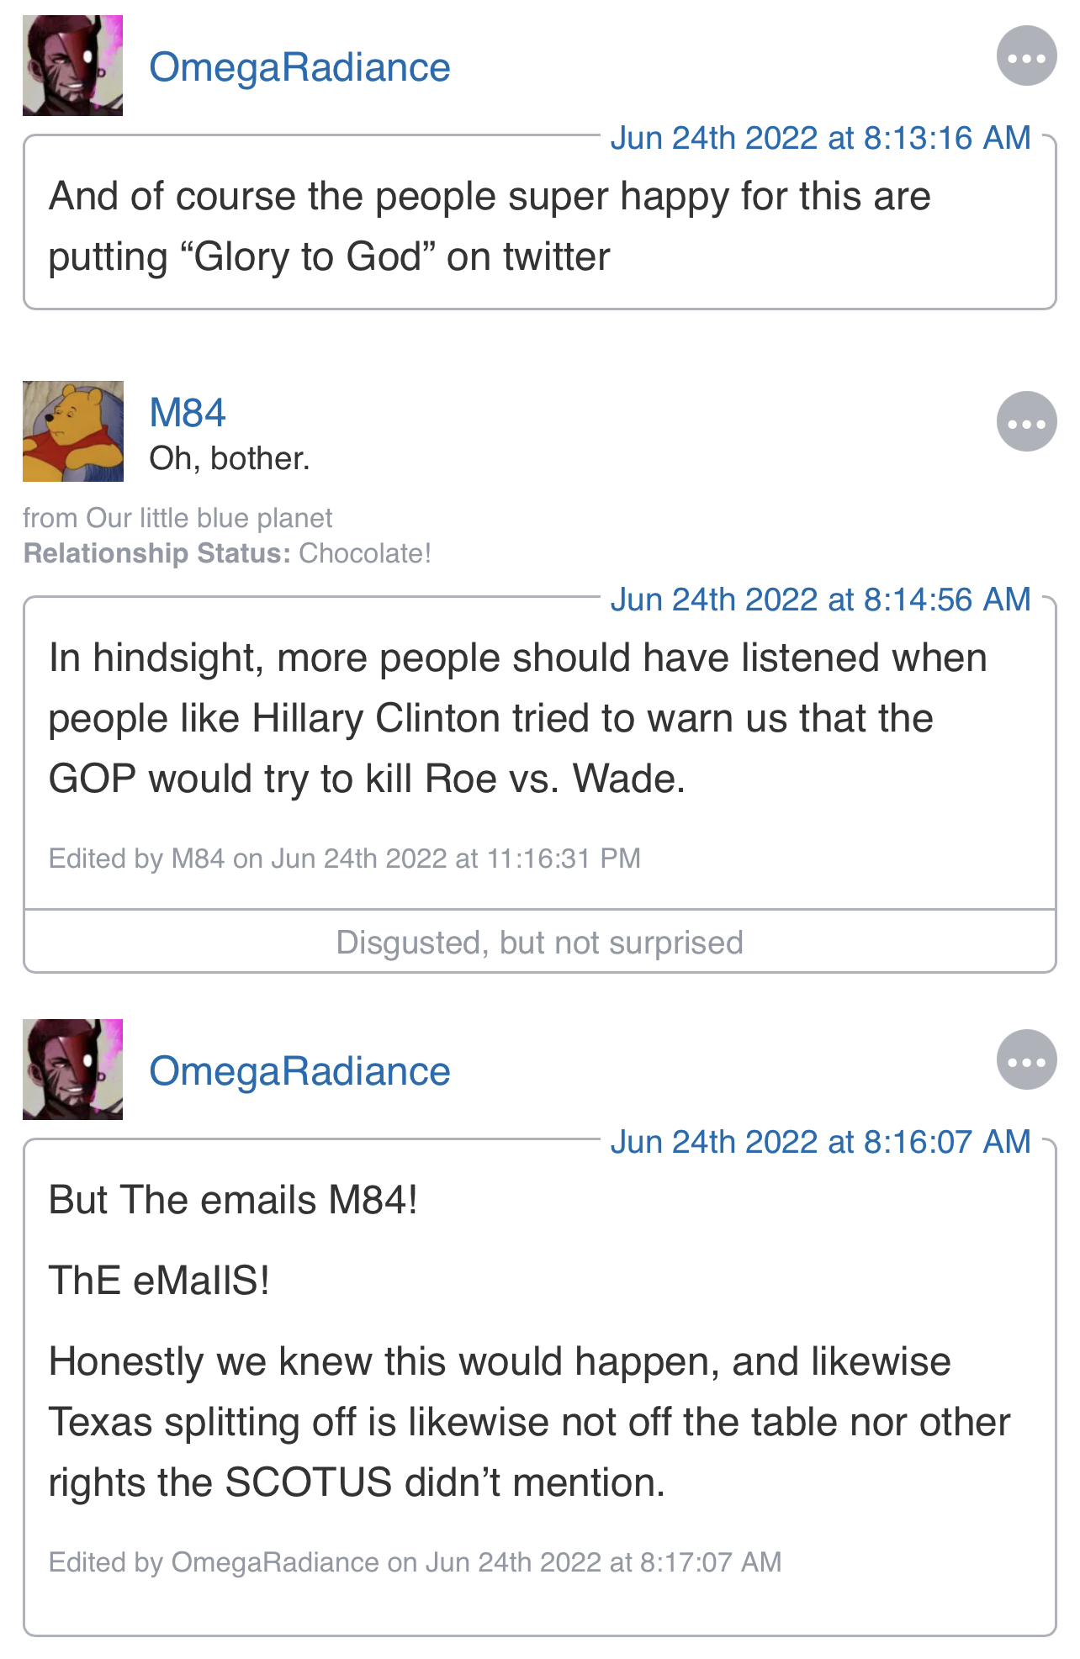
Task: Open permalink Jun 24th 2022 at 8:13:16 AM
Action: pos(820,138)
